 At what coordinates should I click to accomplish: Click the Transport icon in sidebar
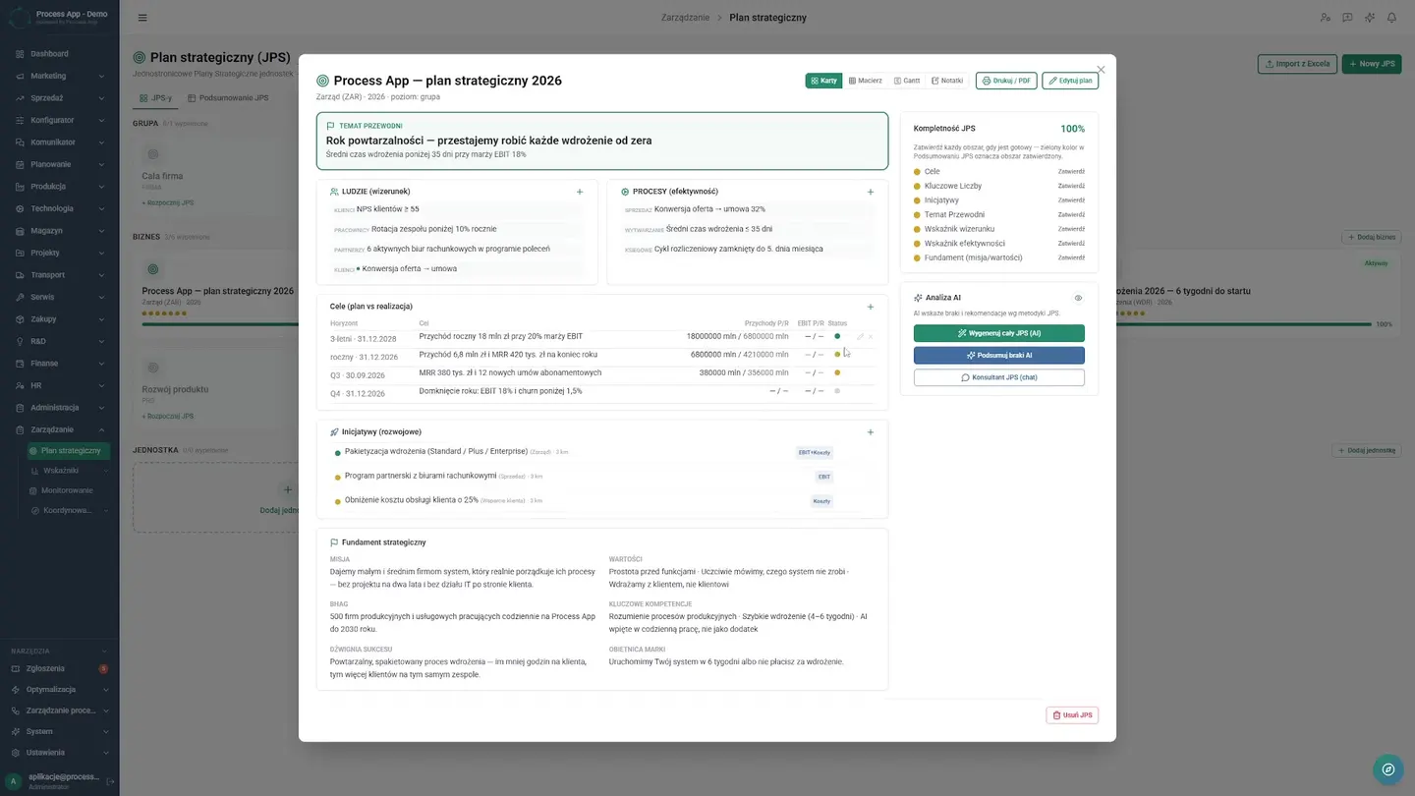point(20,275)
